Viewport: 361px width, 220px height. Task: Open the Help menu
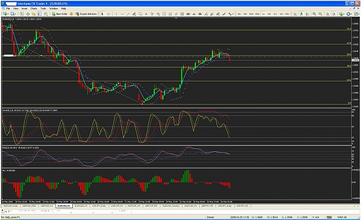(x=64, y=9)
